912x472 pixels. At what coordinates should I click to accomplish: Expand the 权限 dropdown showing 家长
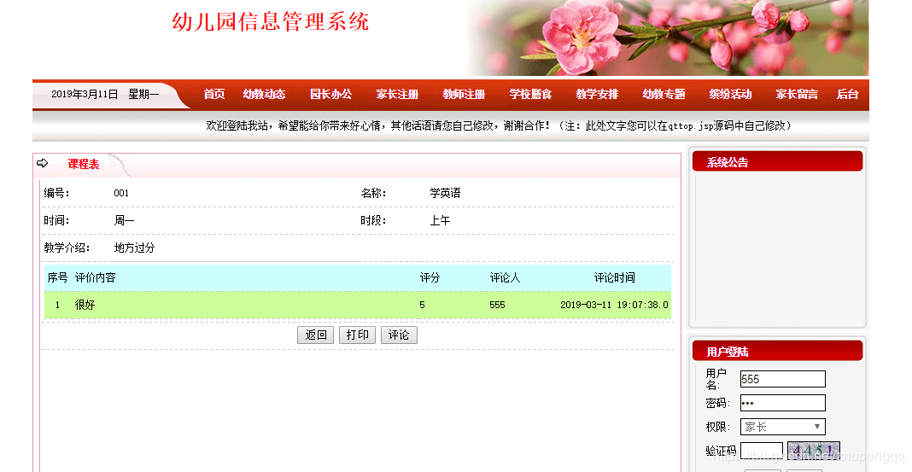click(782, 427)
